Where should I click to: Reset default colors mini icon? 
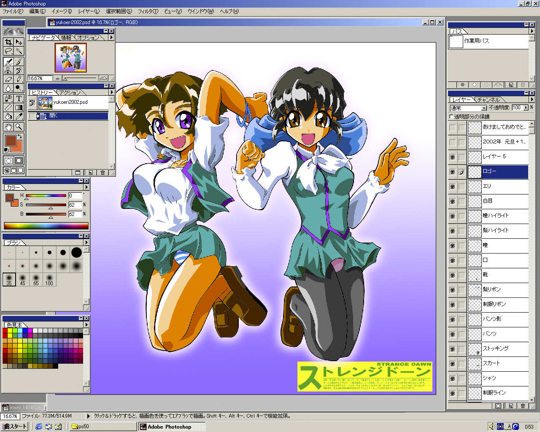point(6,150)
